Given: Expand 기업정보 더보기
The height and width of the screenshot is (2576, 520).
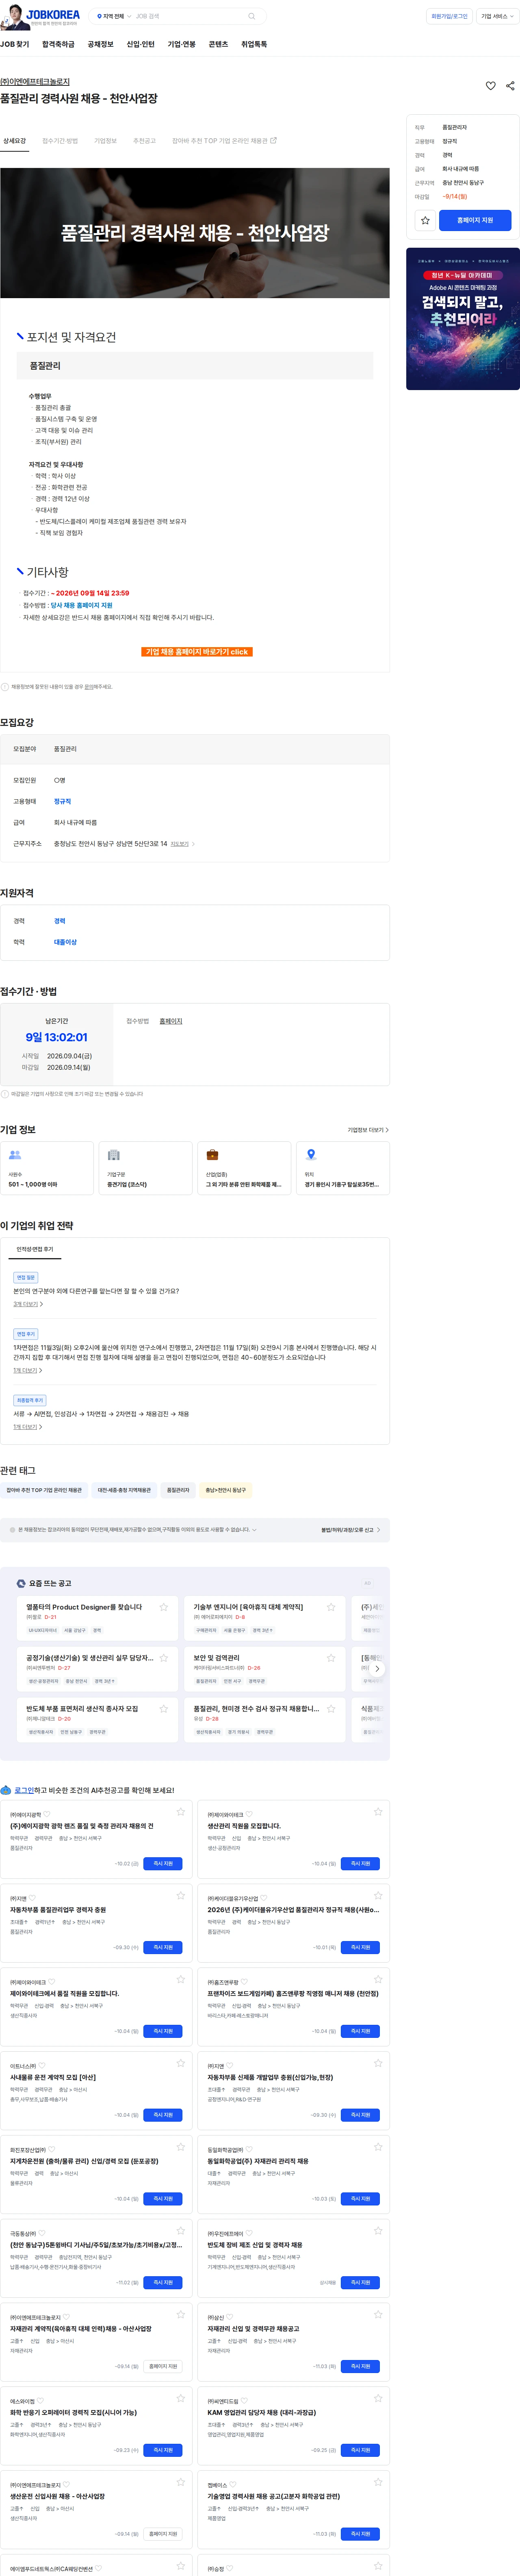Looking at the screenshot, I should click(x=368, y=1130).
